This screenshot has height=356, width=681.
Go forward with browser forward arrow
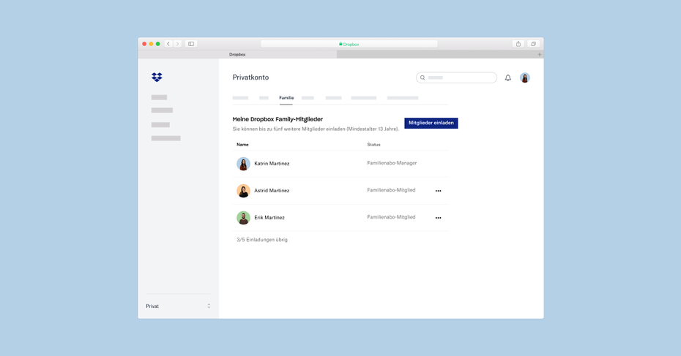click(x=177, y=44)
